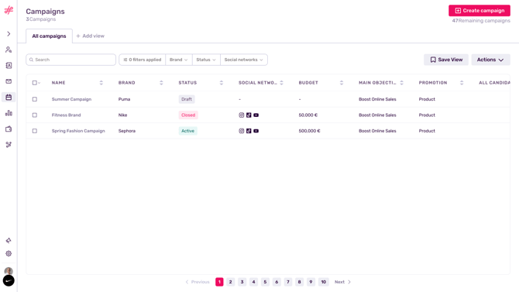Go to the Previous page
Screen dimensions: 519x292
tap(198, 282)
